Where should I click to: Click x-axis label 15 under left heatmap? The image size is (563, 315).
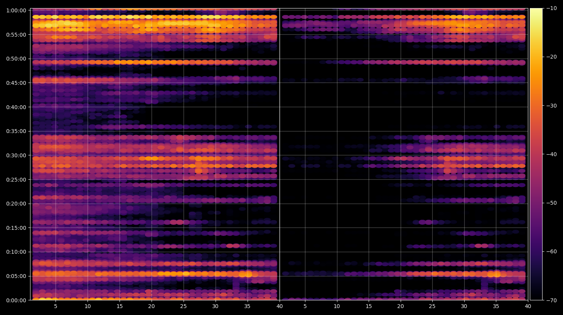coord(120,307)
